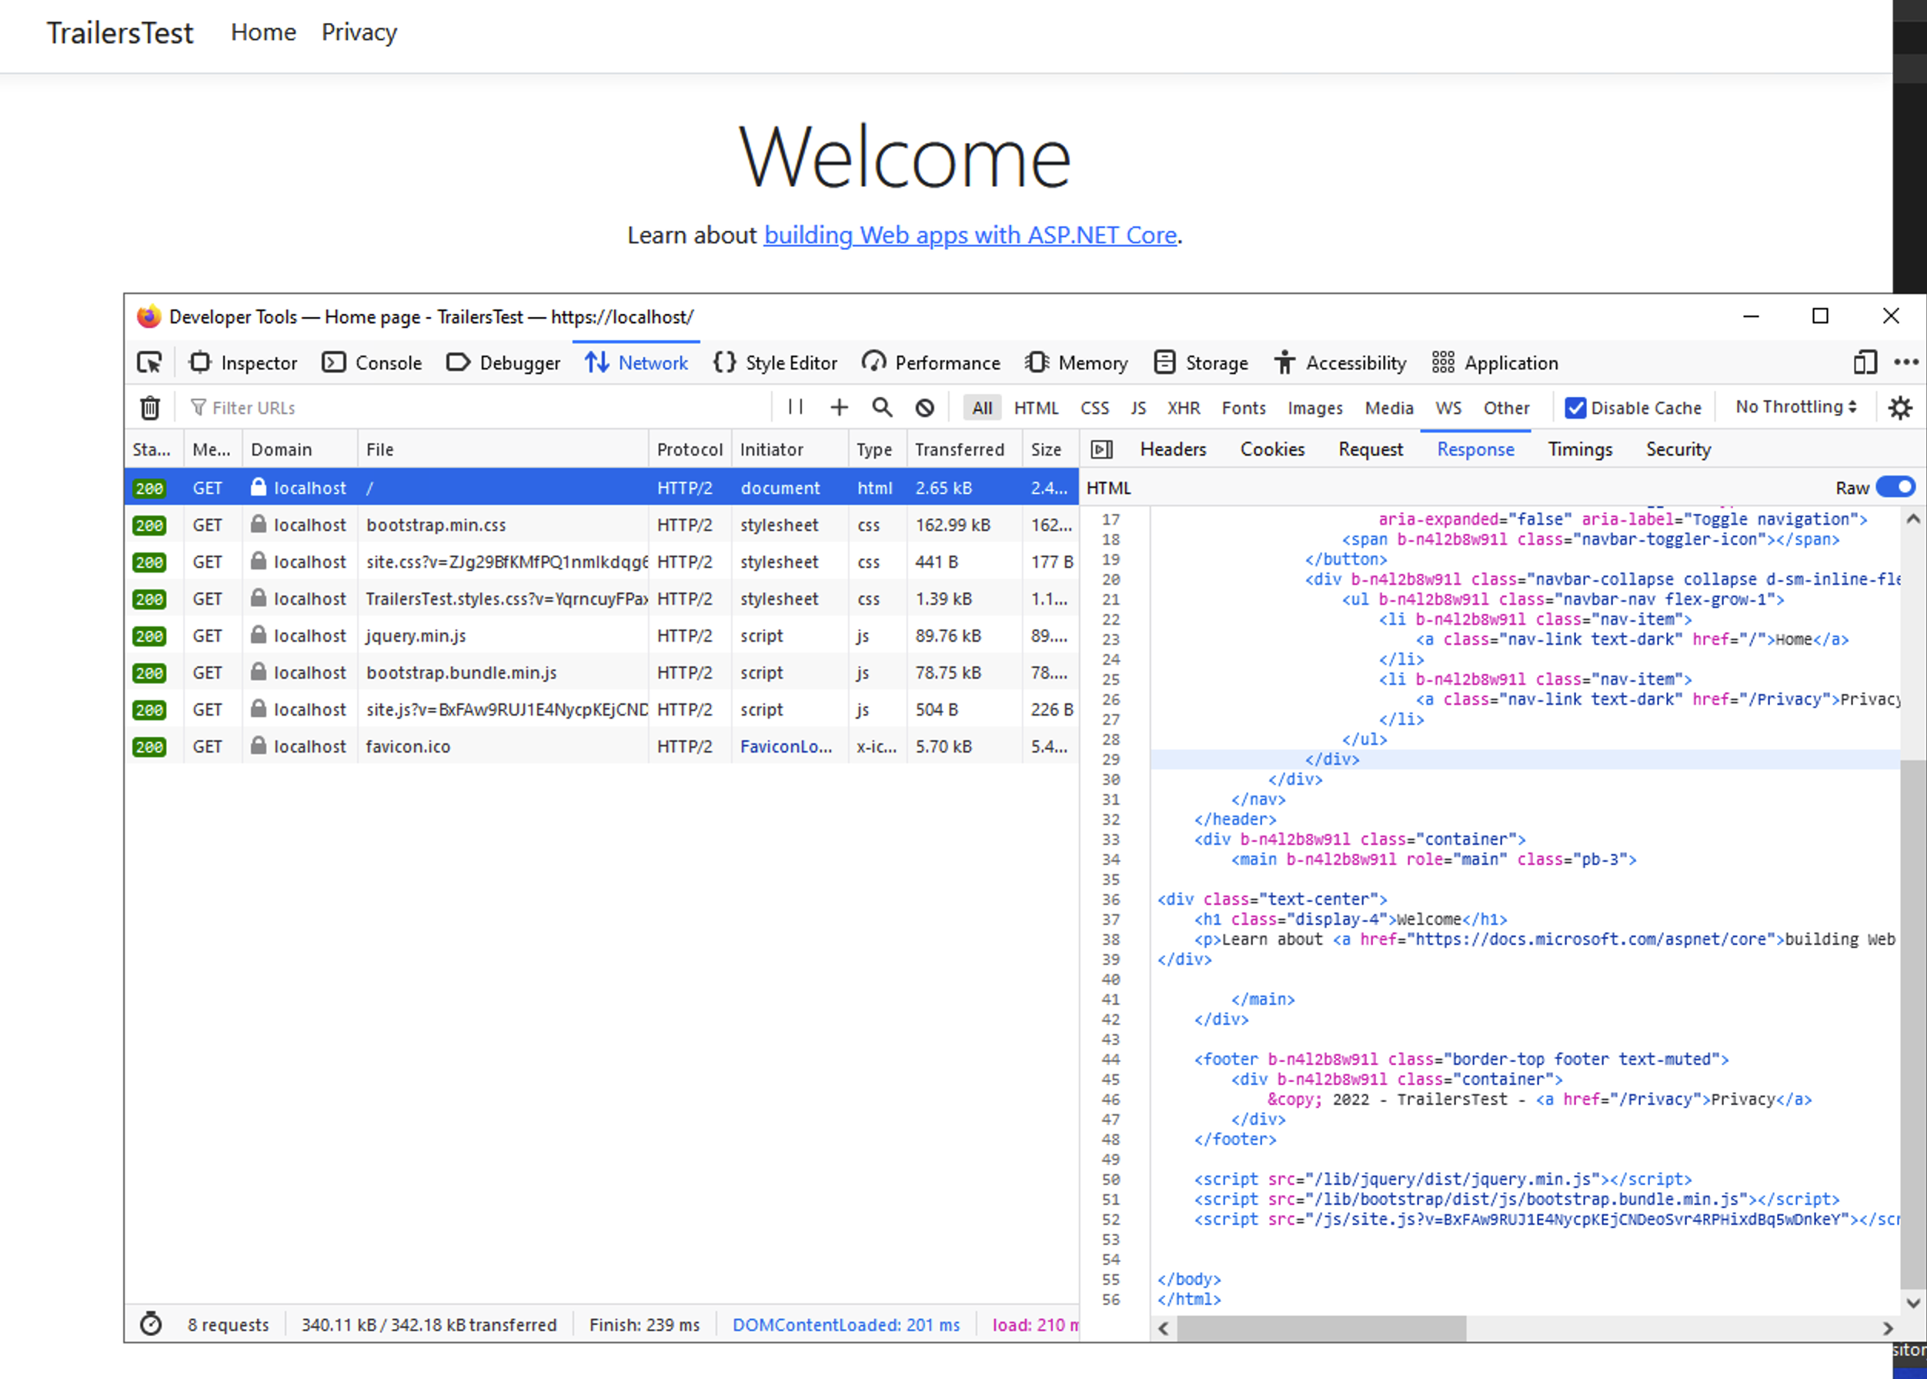Open the Privacy page from the navbar
The width and height of the screenshot is (1927, 1379).
click(x=359, y=32)
